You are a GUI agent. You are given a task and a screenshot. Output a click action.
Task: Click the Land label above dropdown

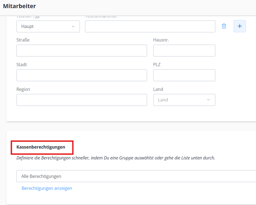[158, 89]
